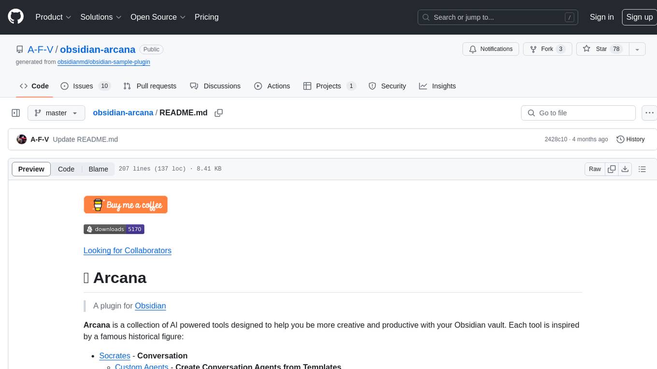Viewport: 657px width, 369px height.
Task: Open the Pricing page
Action: [x=206, y=17]
